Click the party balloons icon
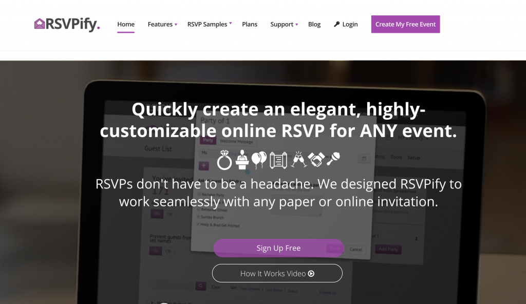Screen dimensions: 526x304 (259, 160)
